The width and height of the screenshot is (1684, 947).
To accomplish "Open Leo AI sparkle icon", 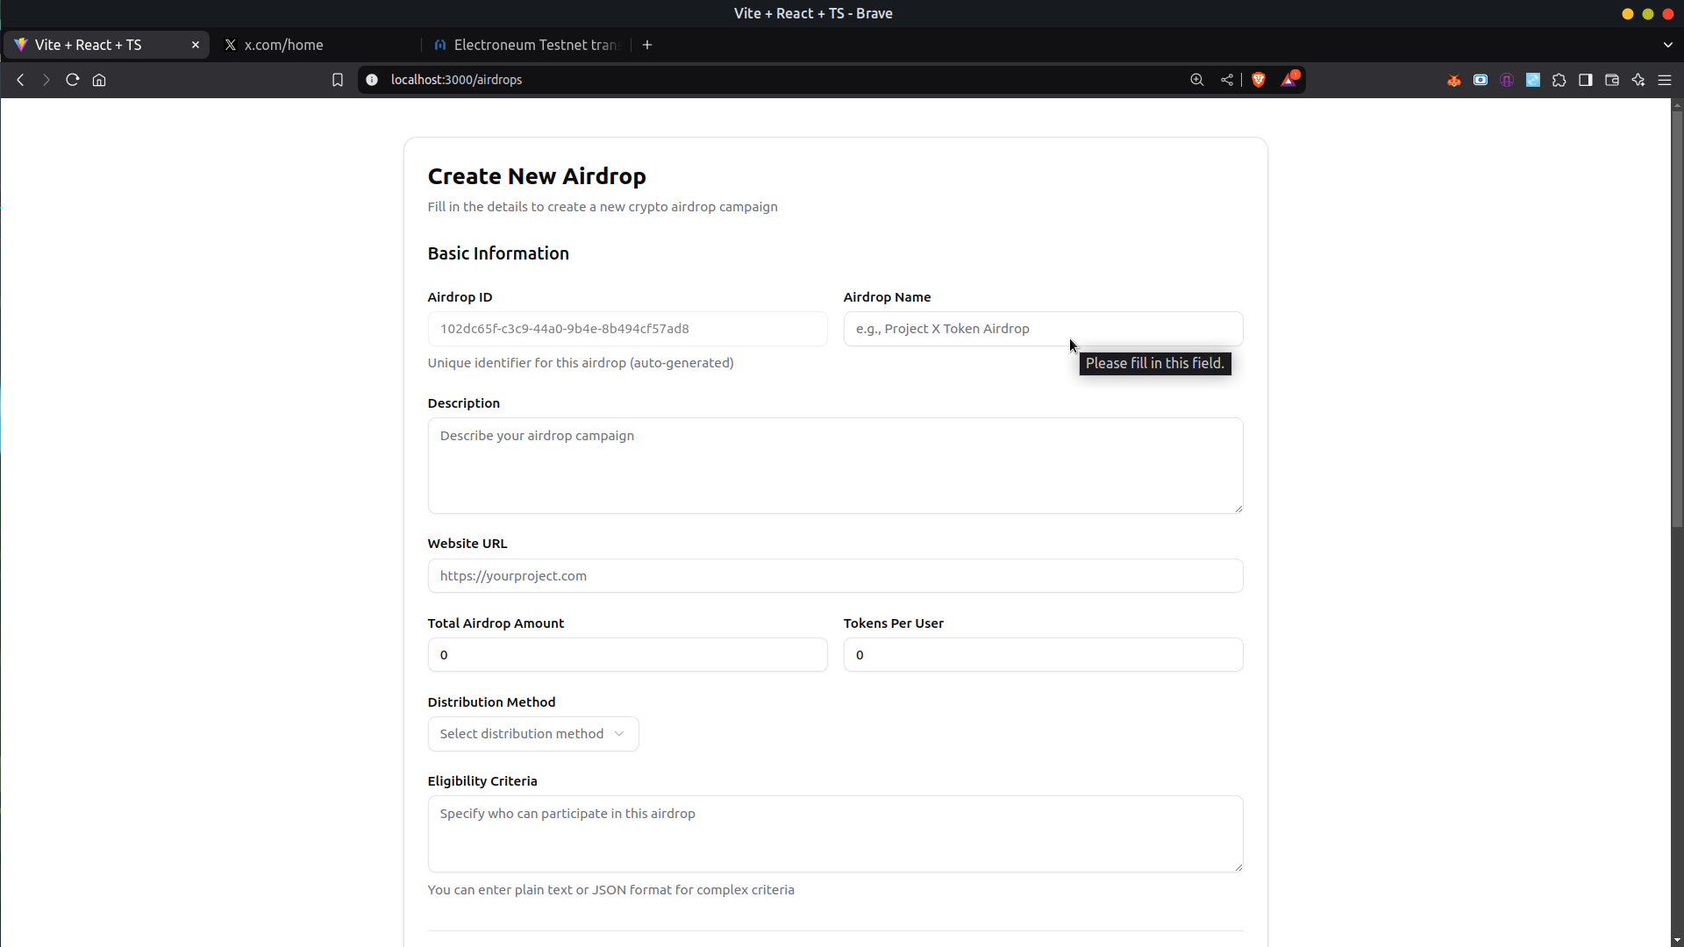I will [x=1638, y=80].
